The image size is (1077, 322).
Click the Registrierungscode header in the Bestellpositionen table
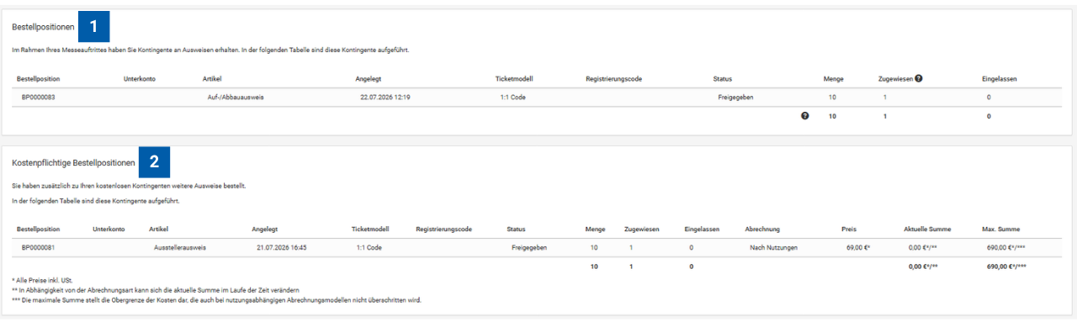(614, 78)
